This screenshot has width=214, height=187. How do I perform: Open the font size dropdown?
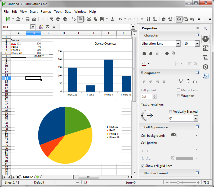pos(197,44)
